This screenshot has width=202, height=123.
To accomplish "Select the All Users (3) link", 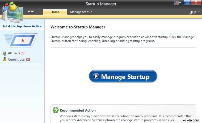I will pos(16,53).
